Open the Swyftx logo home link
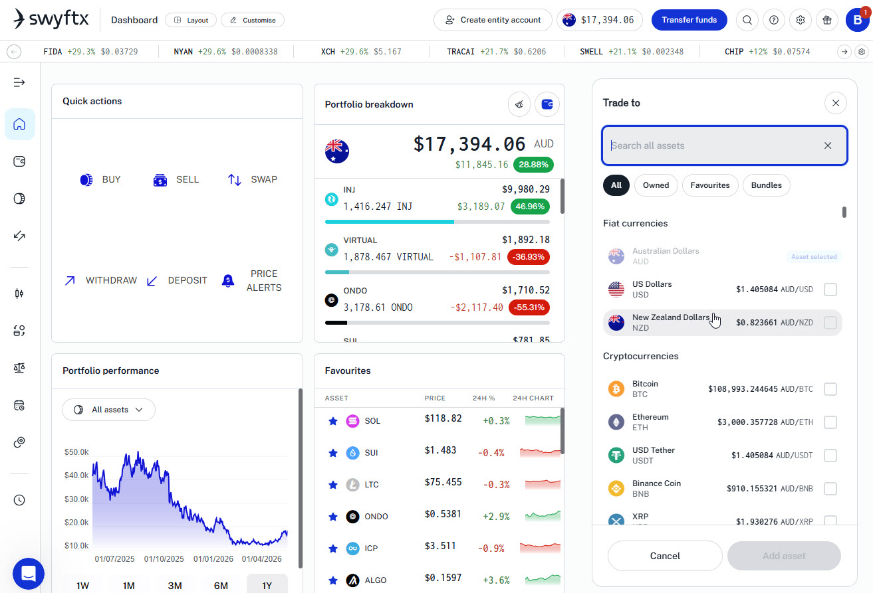This screenshot has height=593, width=873. 51,20
